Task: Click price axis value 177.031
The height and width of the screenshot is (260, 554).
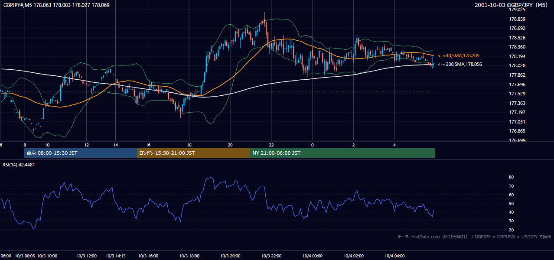Action: point(517,122)
